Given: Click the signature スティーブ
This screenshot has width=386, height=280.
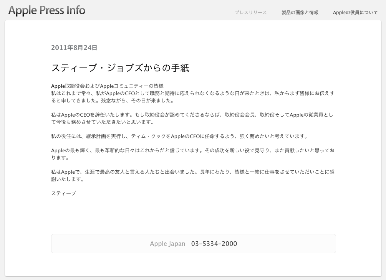Looking at the screenshot, I should click(x=63, y=193).
